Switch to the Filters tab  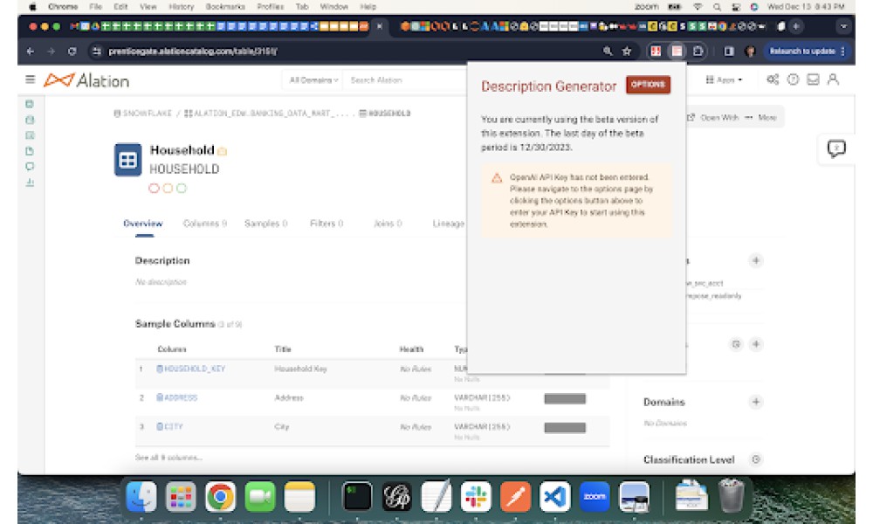click(x=327, y=224)
